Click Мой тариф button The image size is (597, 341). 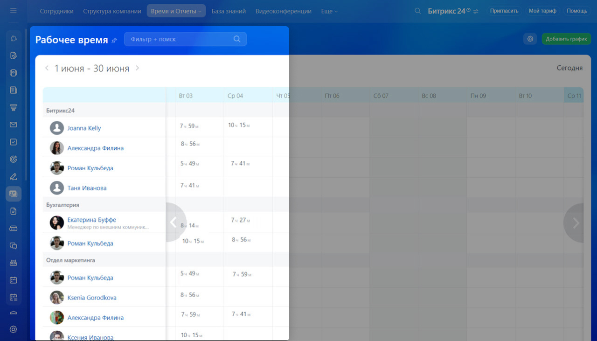pos(542,11)
